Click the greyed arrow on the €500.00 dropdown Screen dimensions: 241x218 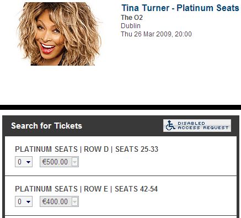coord(74,162)
